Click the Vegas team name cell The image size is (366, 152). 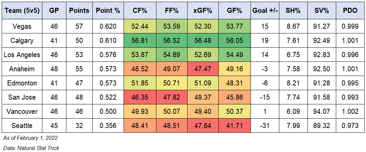(x=22, y=26)
